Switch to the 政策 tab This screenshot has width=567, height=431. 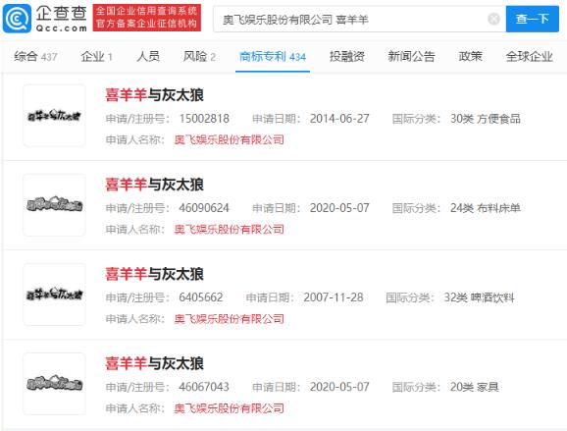point(470,57)
